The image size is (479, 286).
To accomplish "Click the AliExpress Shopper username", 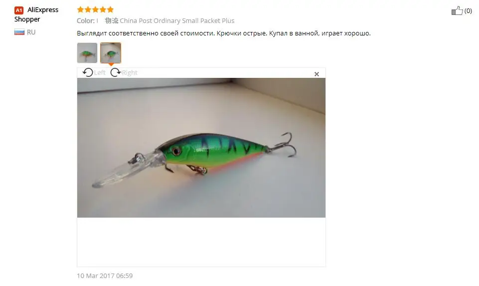I will tap(36, 14).
